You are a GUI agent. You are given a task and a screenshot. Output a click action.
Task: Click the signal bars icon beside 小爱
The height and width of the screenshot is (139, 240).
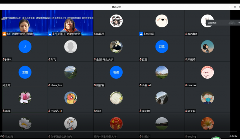(x=149, y=85)
